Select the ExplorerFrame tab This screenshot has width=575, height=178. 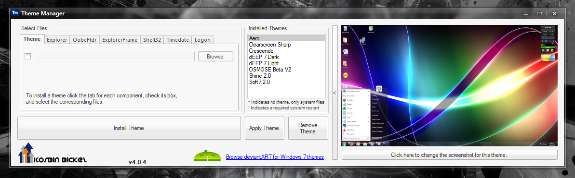[x=120, y=40]
